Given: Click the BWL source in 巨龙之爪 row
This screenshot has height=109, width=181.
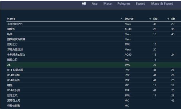Looking at the screenshot, I should tap(127, 95).
